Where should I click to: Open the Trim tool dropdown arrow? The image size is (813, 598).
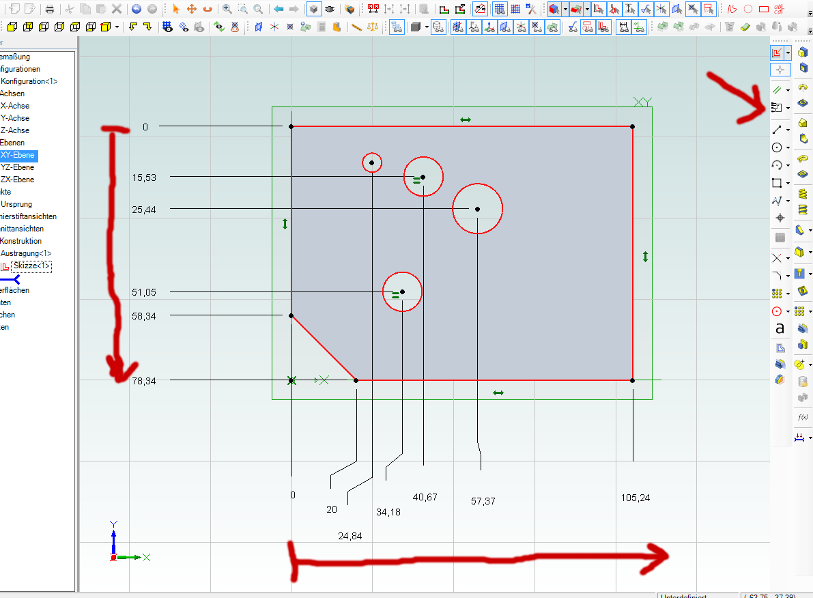(x=788, y=258)
